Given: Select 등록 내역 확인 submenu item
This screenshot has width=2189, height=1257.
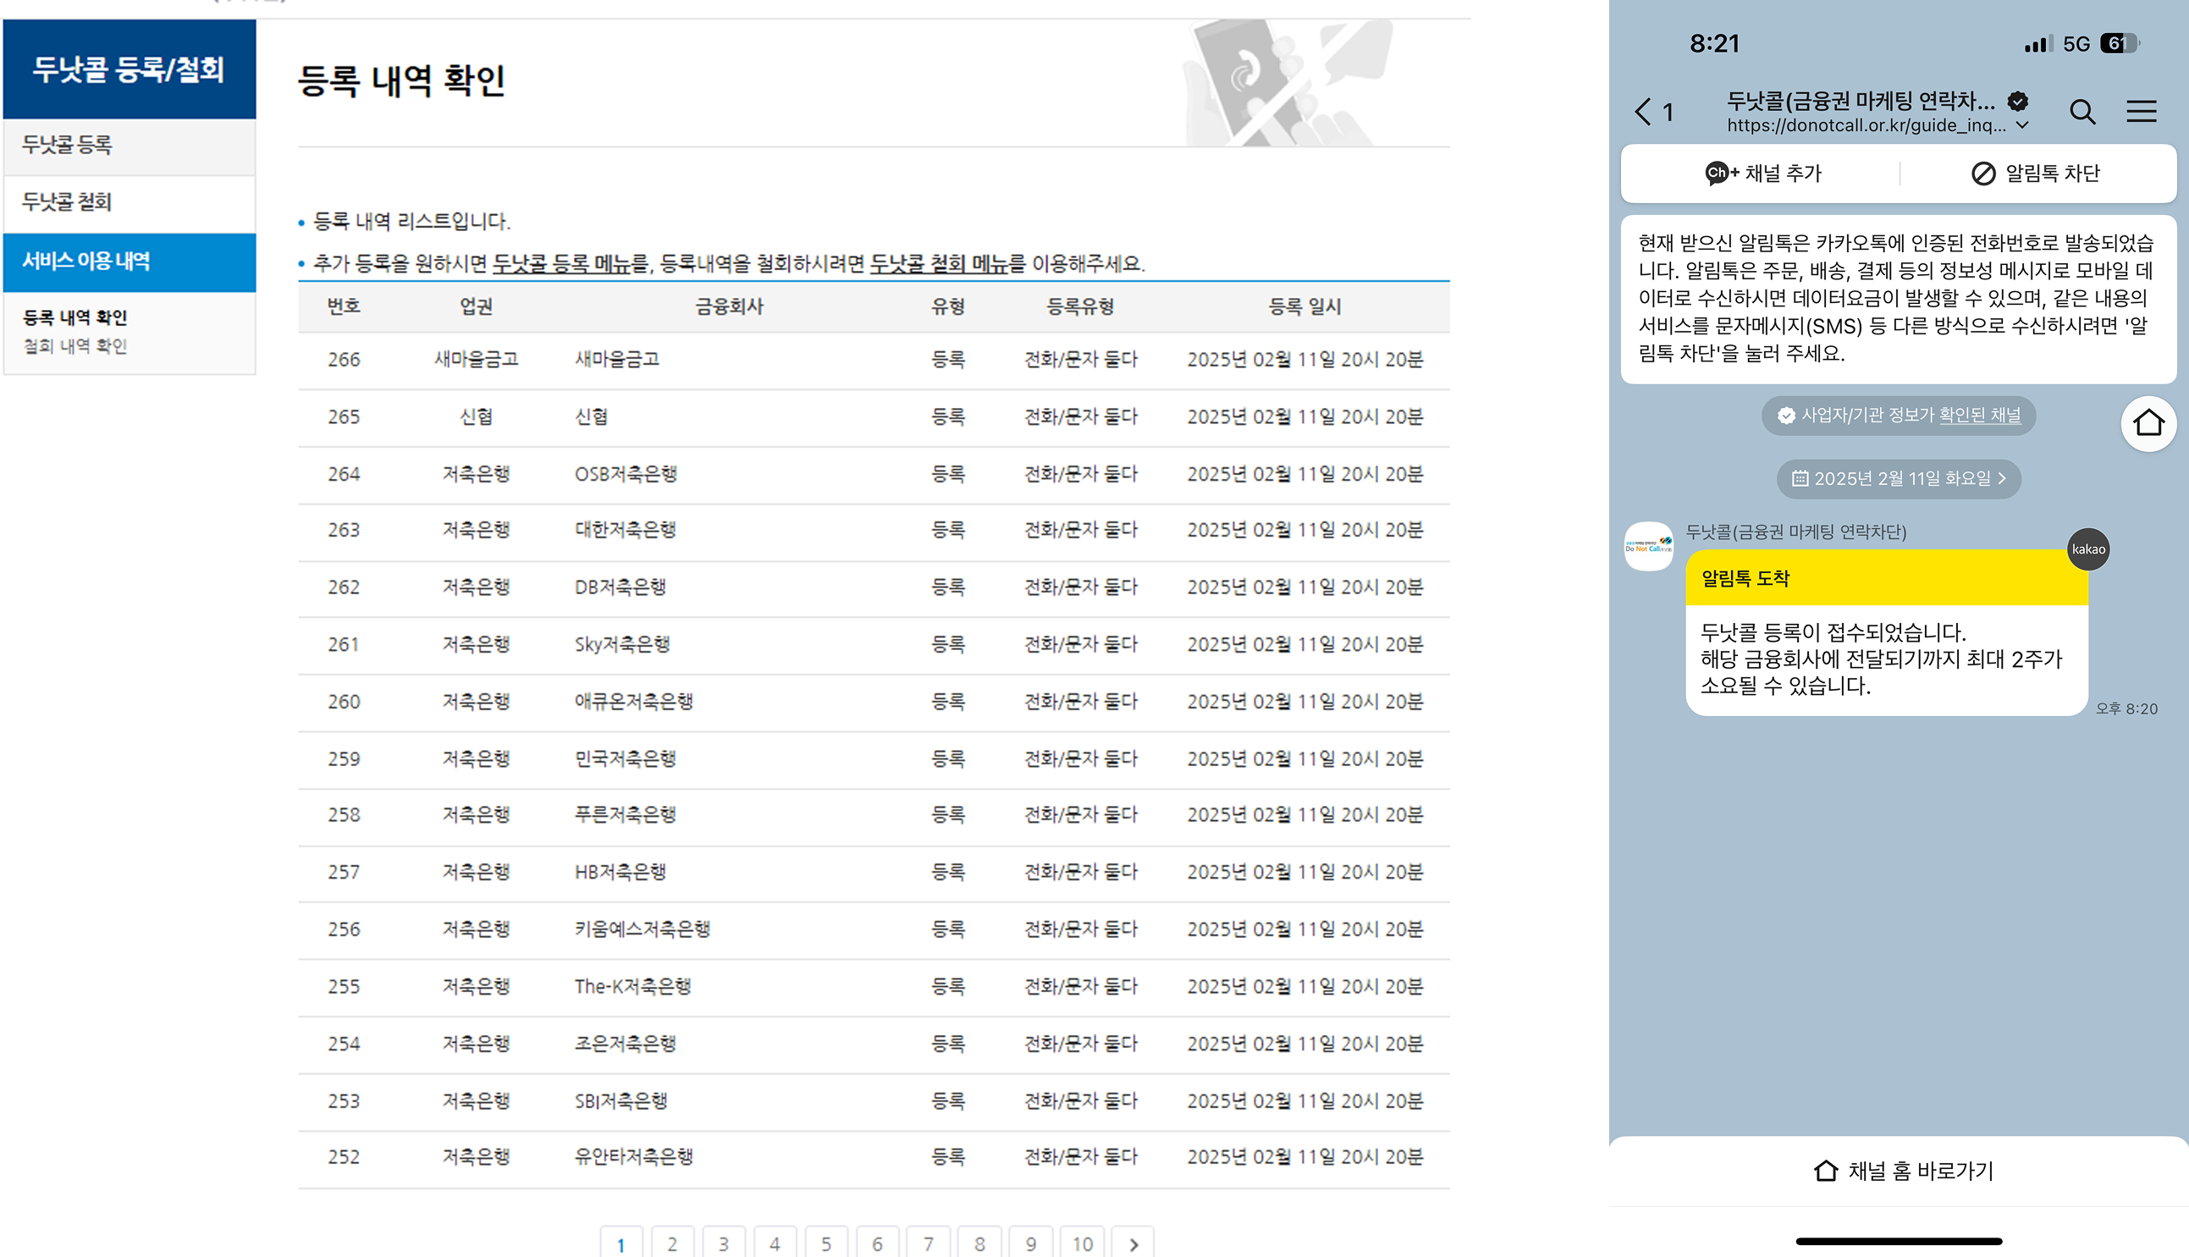Looking at the screenshot, I should coord(75,317).
